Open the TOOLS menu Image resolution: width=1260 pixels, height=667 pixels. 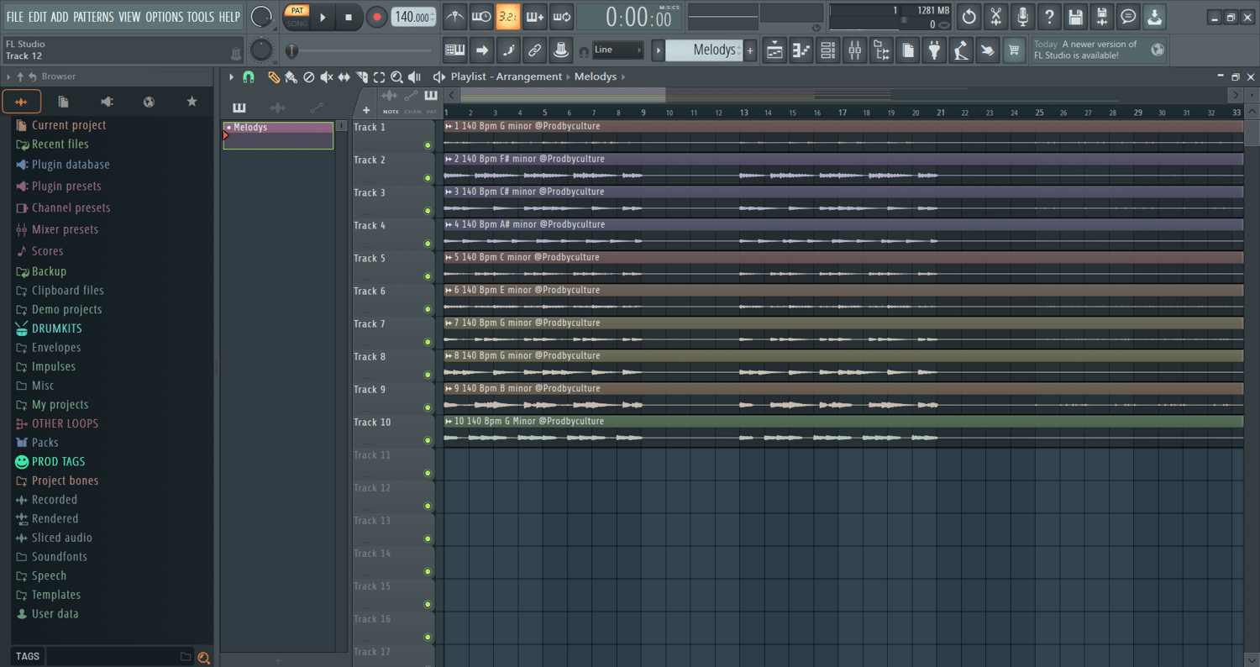(x=201, y=17)
